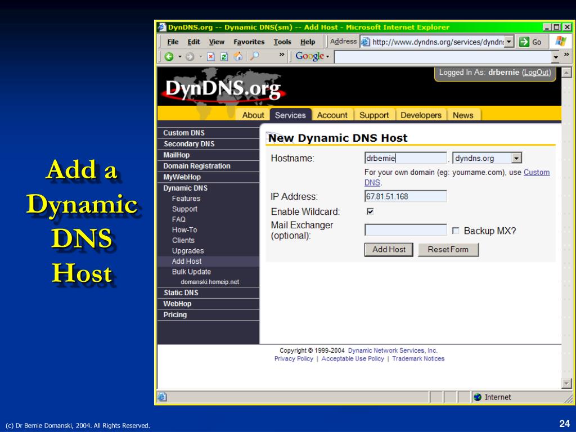This screenshot has height=432, width=576.
Task: Check the Backup MX? checkbox
Action: point(456,231)
